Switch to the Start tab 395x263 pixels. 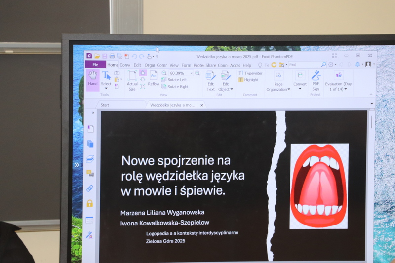[x=105, y=105]
